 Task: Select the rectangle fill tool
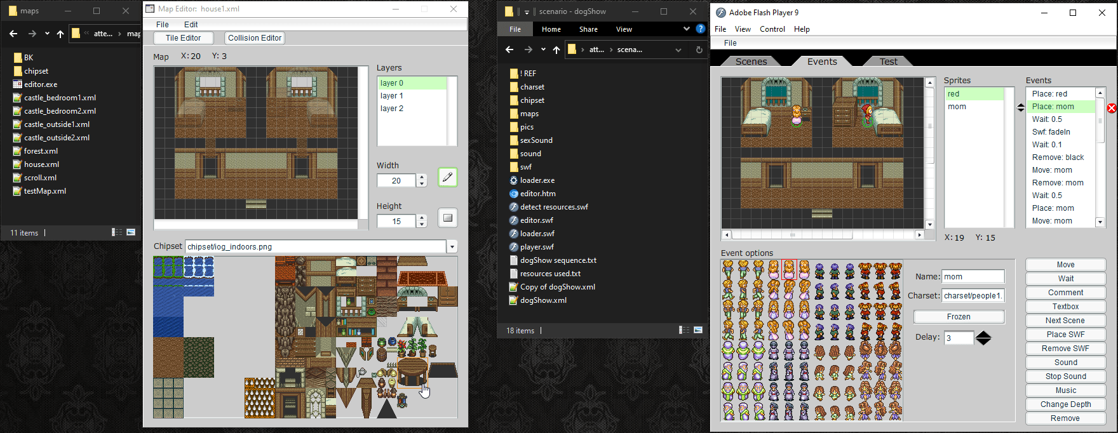447,218
